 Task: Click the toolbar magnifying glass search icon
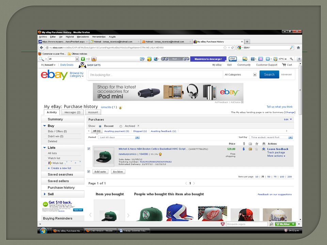41,59
